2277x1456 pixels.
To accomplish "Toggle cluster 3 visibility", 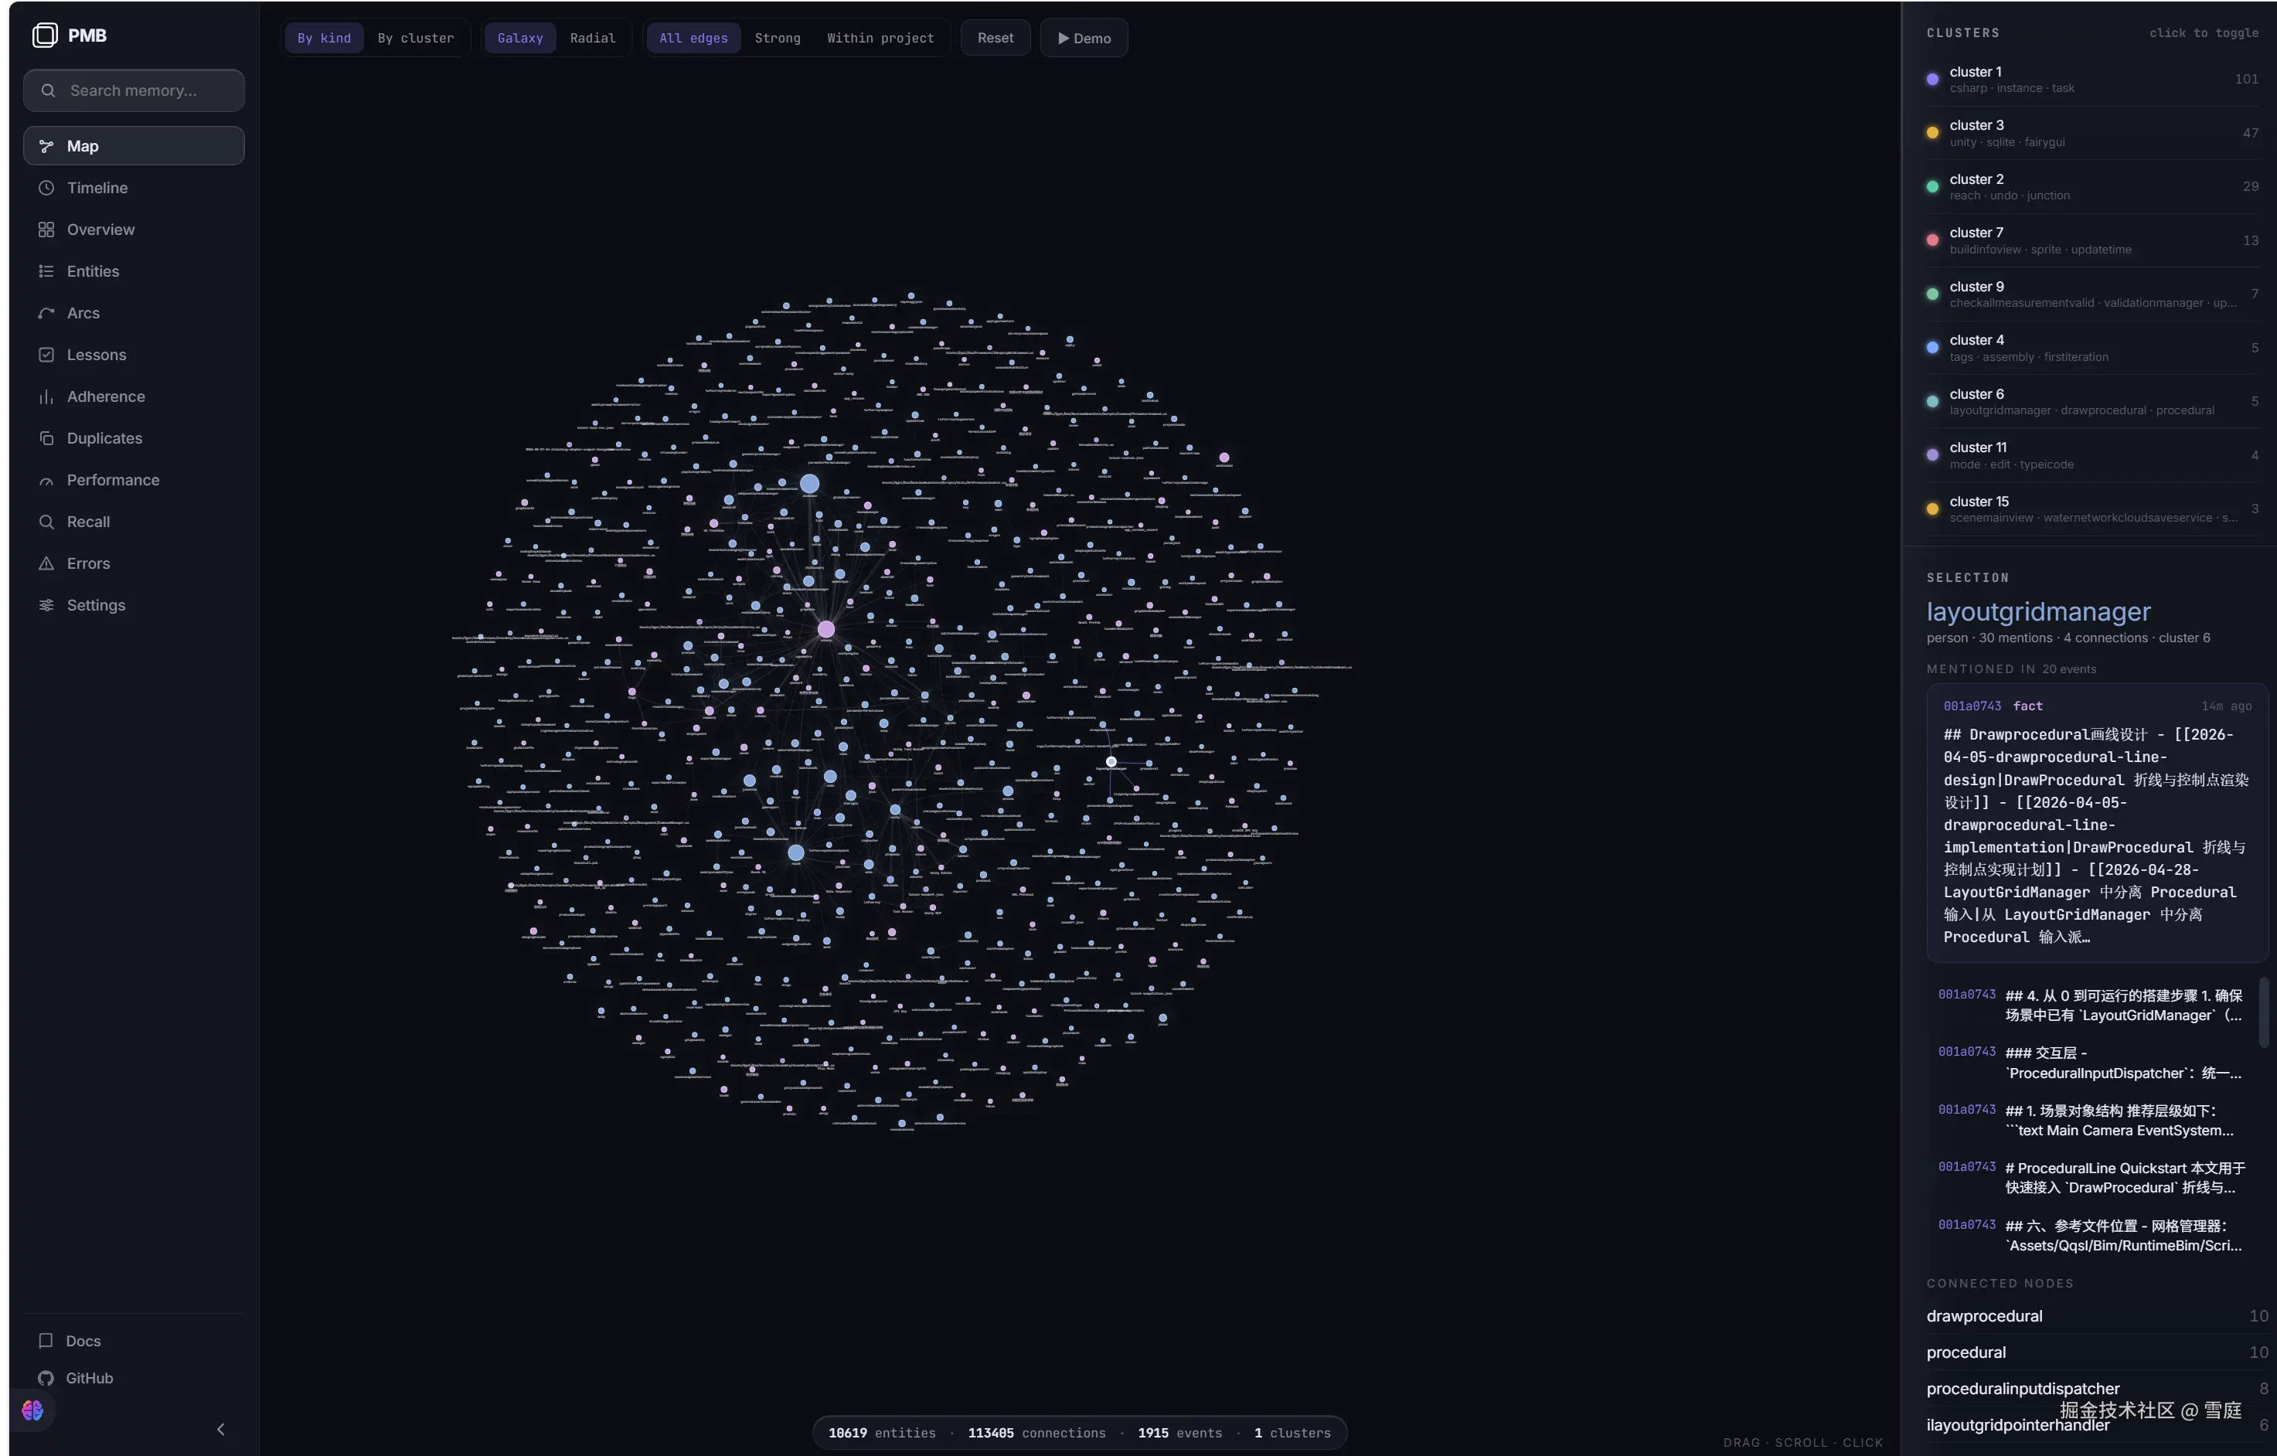I will click(2092, 133).
